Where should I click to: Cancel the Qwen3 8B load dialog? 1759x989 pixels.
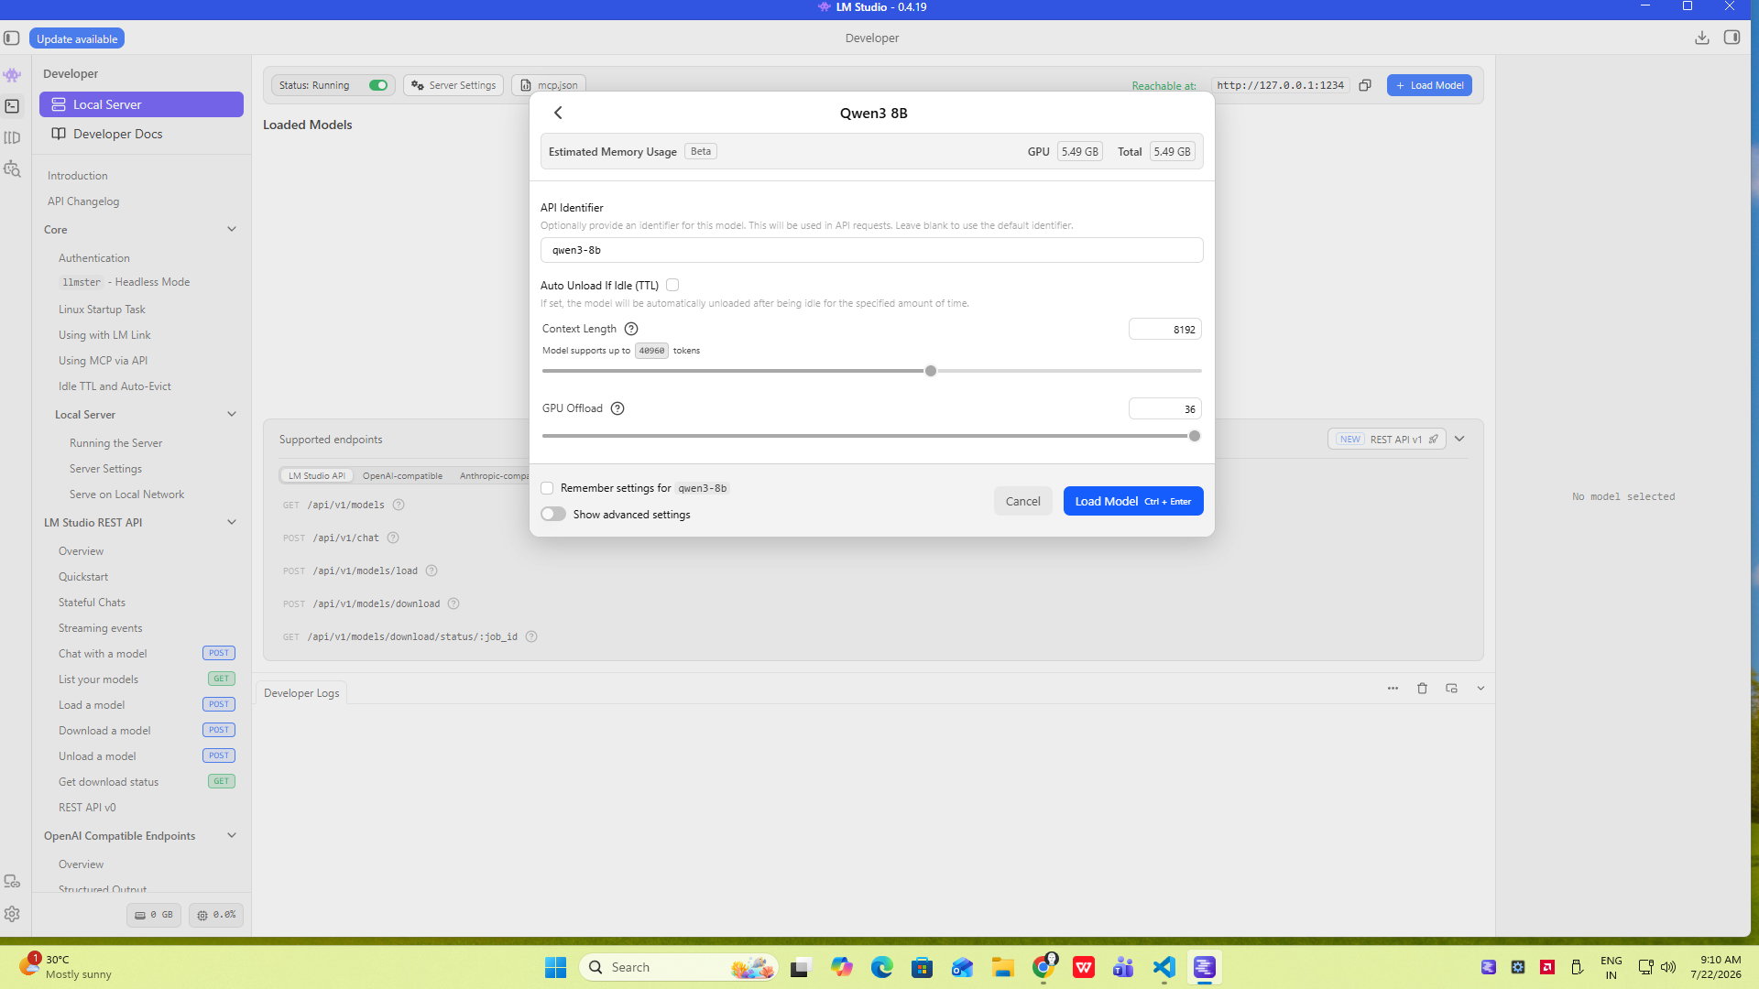click(1022, 501)
